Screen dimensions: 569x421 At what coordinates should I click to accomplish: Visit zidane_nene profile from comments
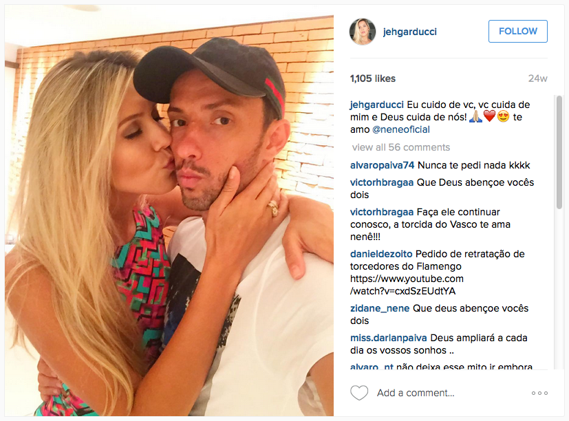point(380,308)
